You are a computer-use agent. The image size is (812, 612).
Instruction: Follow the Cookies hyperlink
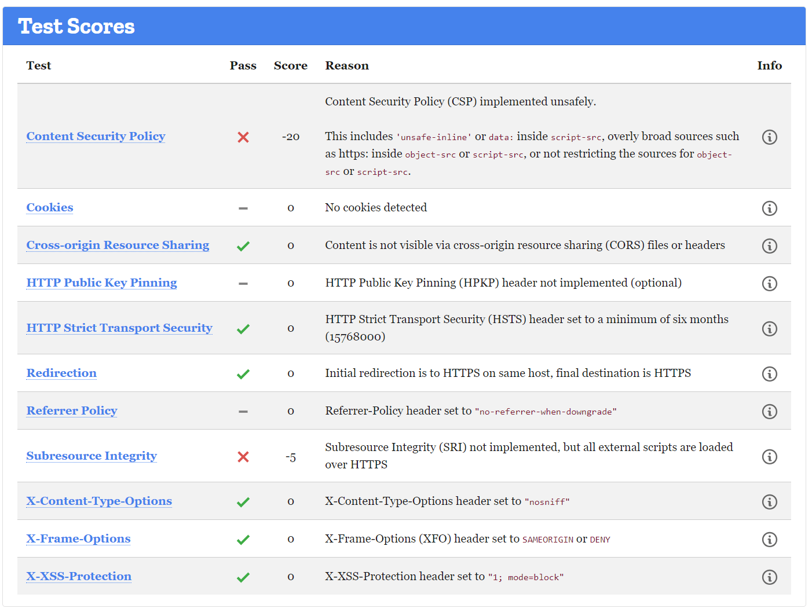(49, 207)
